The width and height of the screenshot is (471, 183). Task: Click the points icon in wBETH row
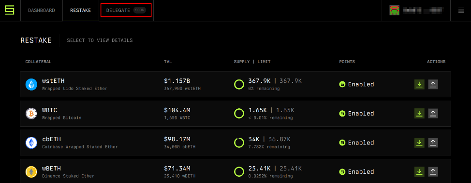click(x=342, y=171)
